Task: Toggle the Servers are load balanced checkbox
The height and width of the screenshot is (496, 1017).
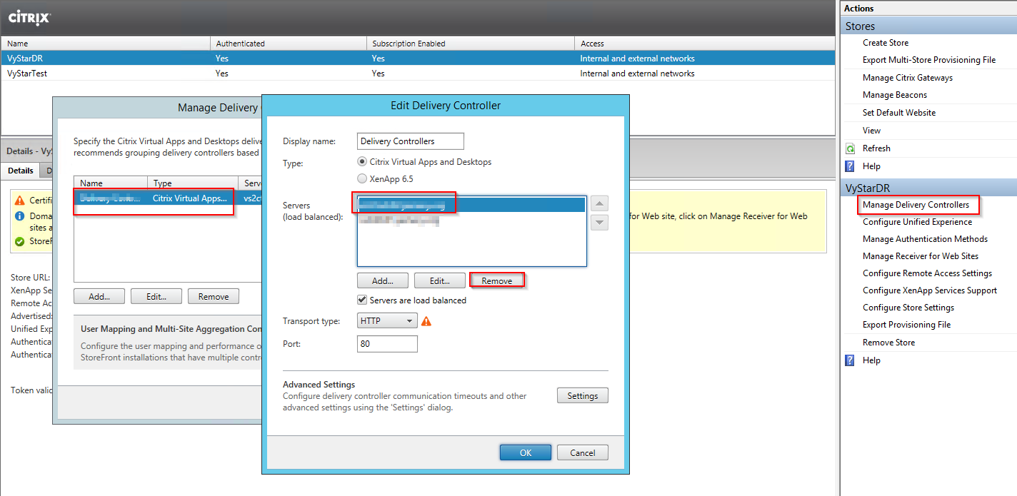Action: click(x=362, y=300)
